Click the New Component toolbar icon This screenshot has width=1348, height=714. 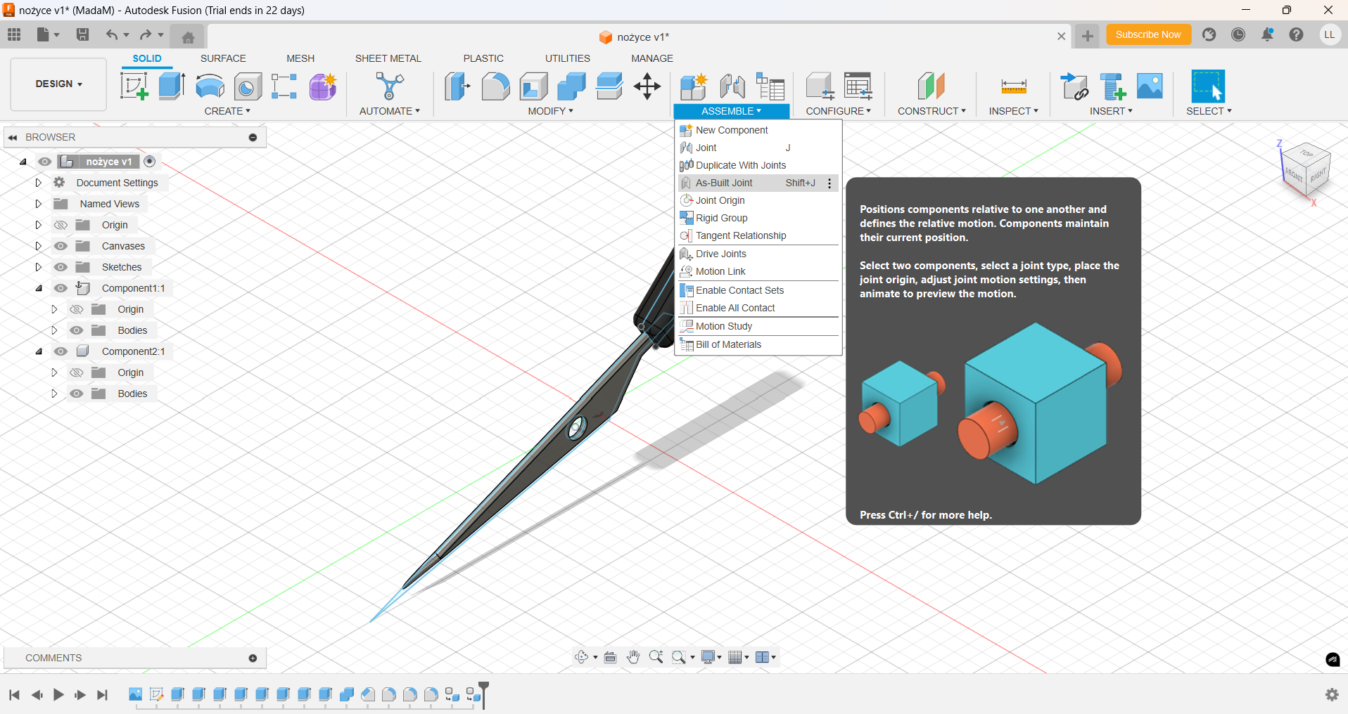(694, 86)
